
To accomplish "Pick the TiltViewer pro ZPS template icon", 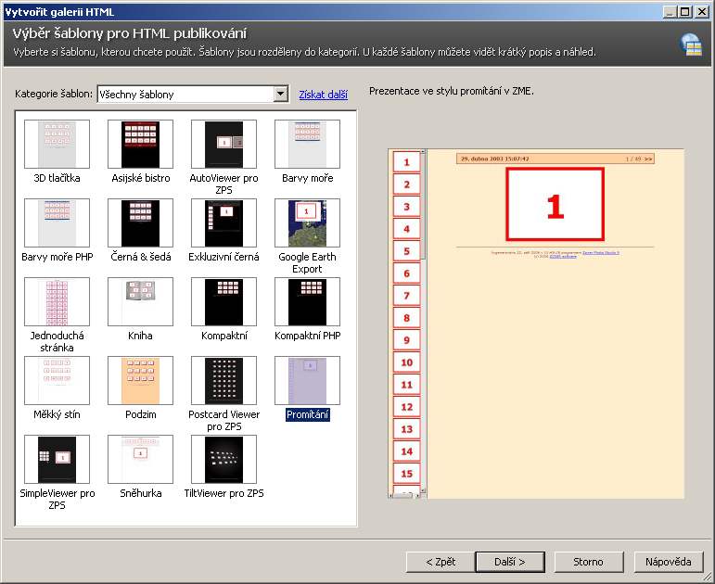I will pyautogui.click(x=223, y=459).
